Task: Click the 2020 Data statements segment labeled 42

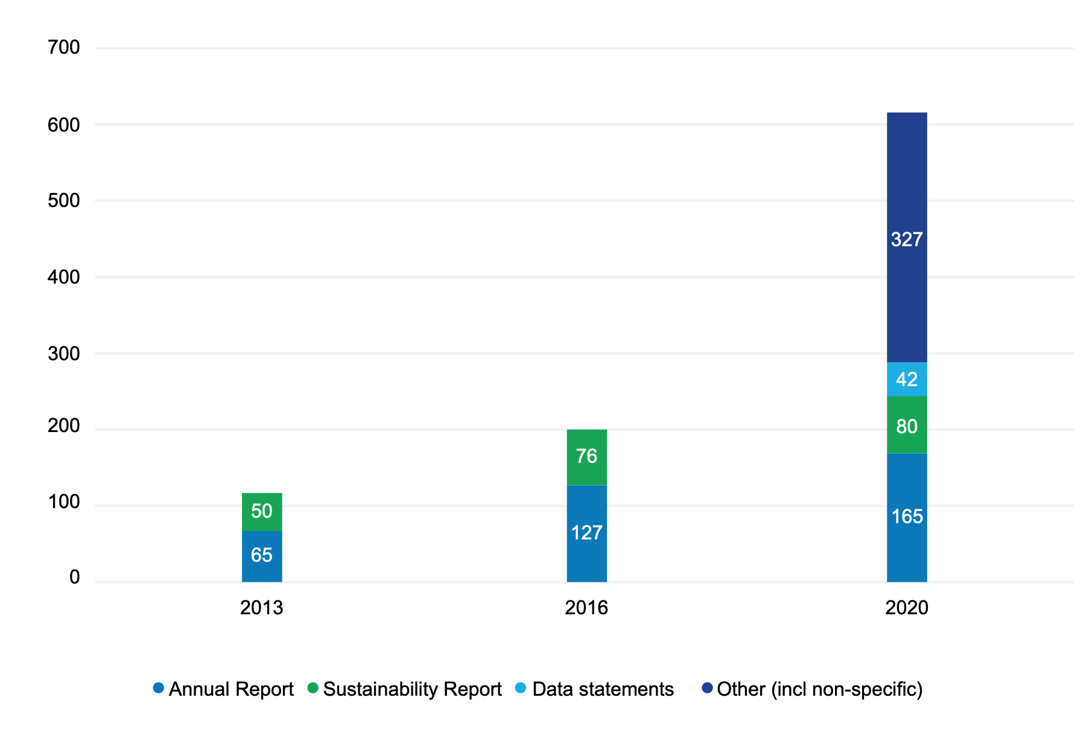Action: 907,379
